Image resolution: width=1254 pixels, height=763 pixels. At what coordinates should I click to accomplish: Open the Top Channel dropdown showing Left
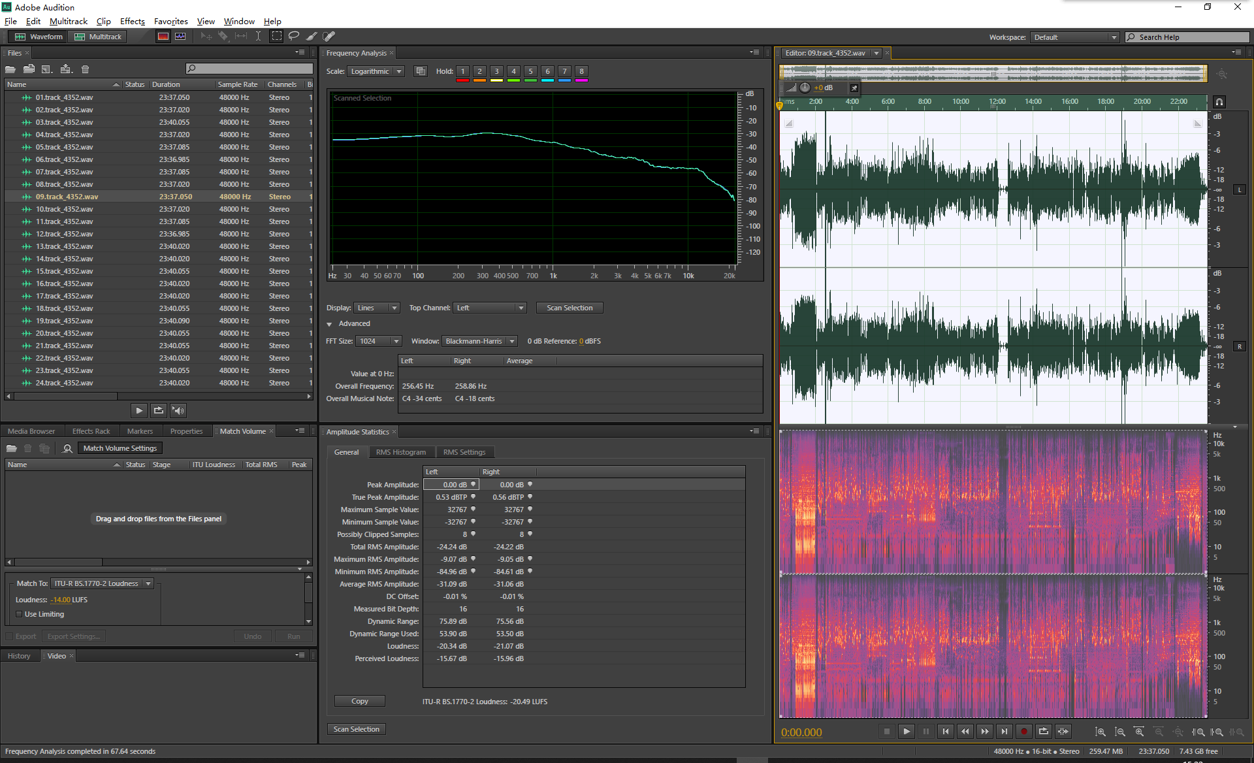(x=490, y=308)
